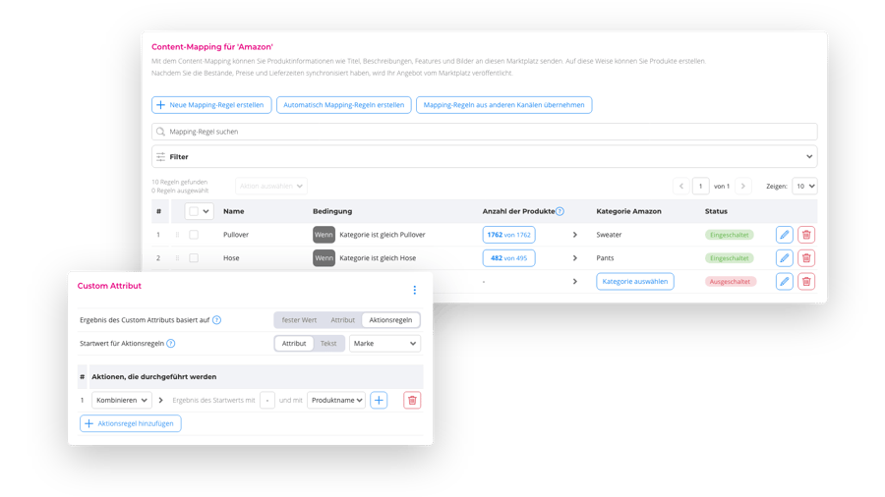Click Neue Mapping-Regel erstellen button
Screen dimensions: 885x497
[211, 105]
